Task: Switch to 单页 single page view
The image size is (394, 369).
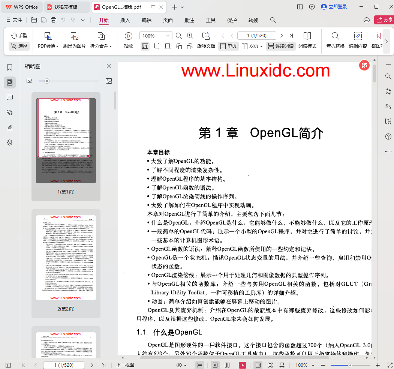Action: tap(228, 46)
